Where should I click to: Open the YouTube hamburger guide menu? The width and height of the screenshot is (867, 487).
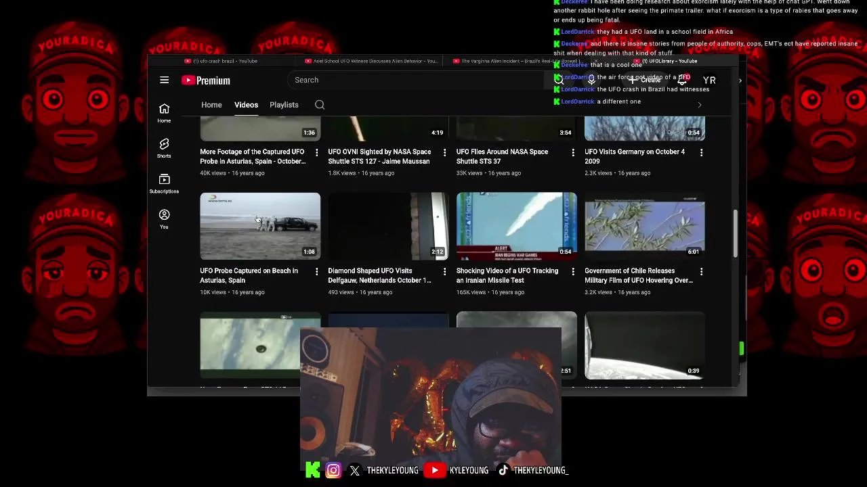(x=164, y=80)
